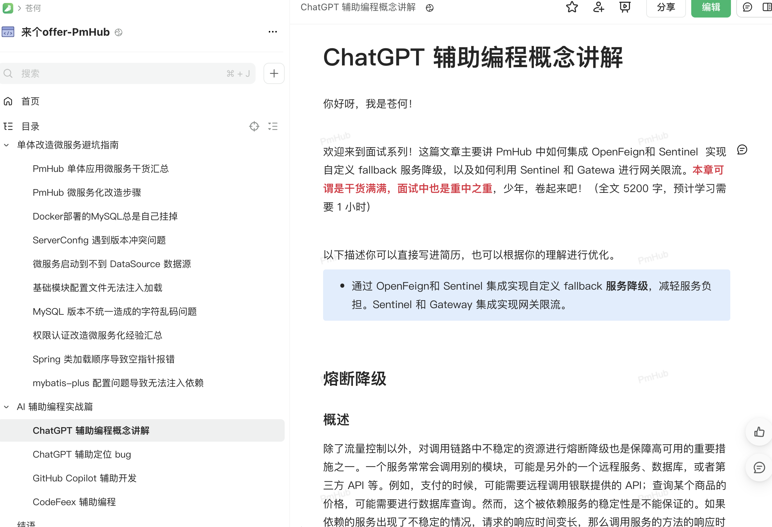Open the comments panel icon in top bar
This screenshot has width=772, height=527.
pyautogui.click(x=747, y=7)
